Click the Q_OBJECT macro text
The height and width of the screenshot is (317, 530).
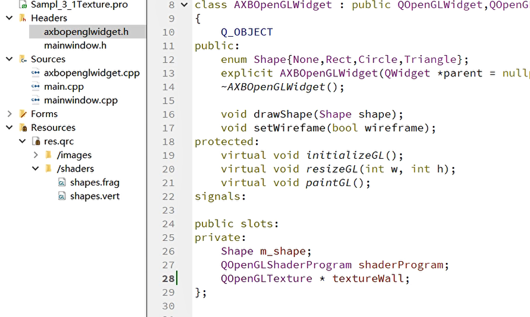tap(247, 32)
